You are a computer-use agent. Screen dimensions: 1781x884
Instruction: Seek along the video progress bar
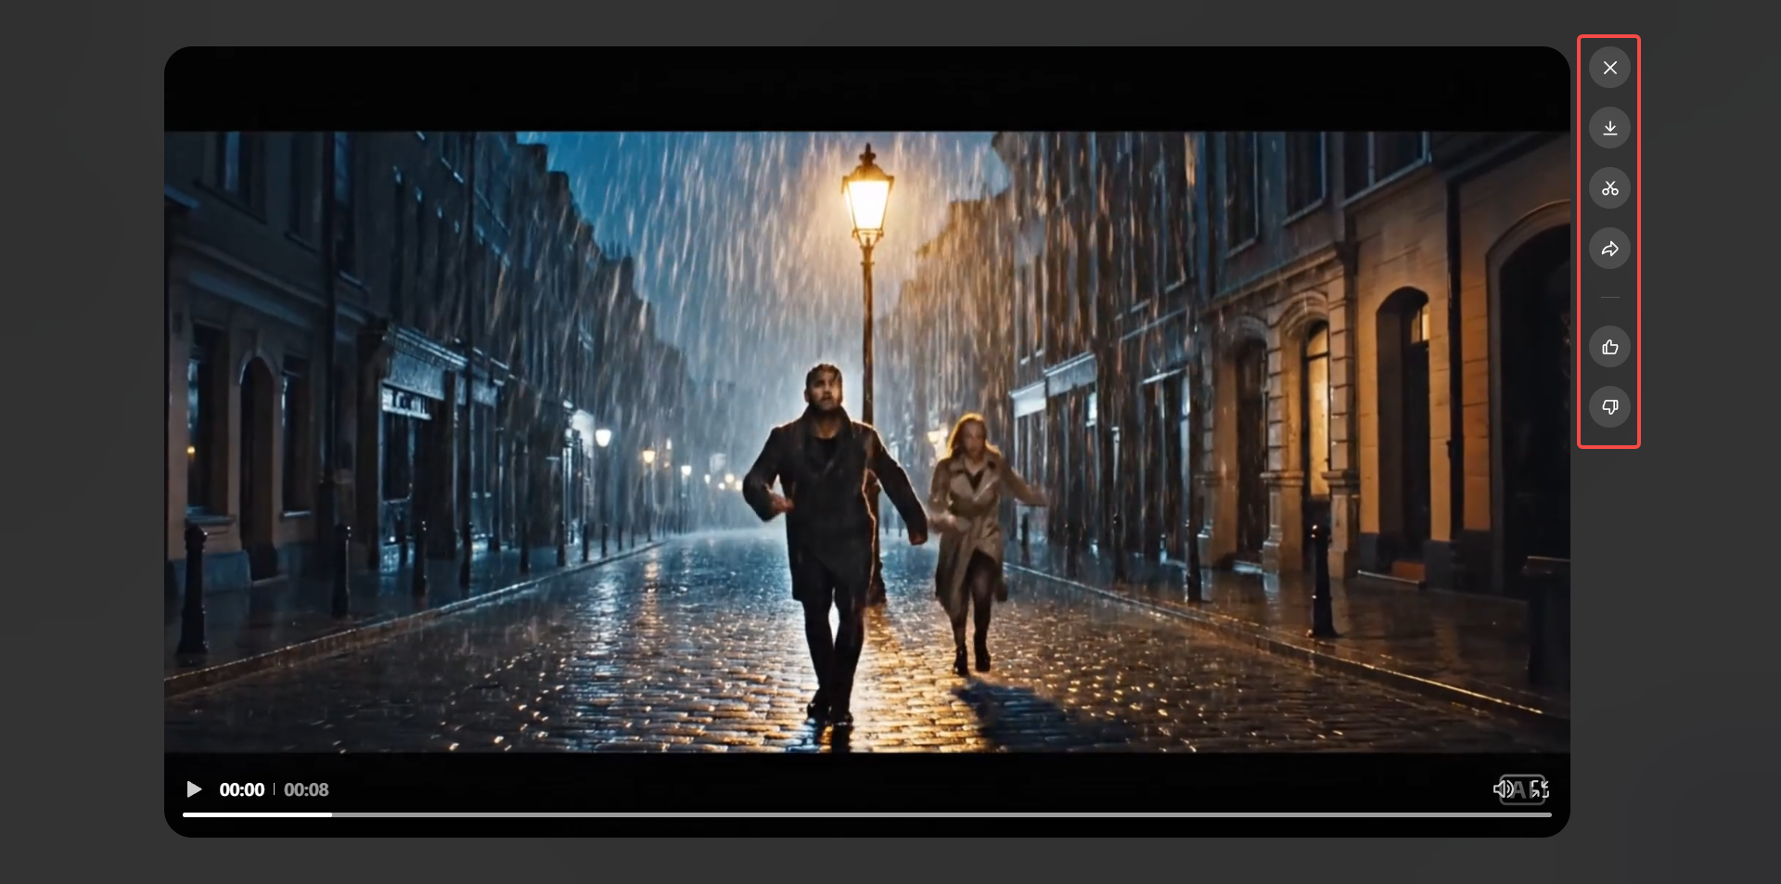(866, 814)
